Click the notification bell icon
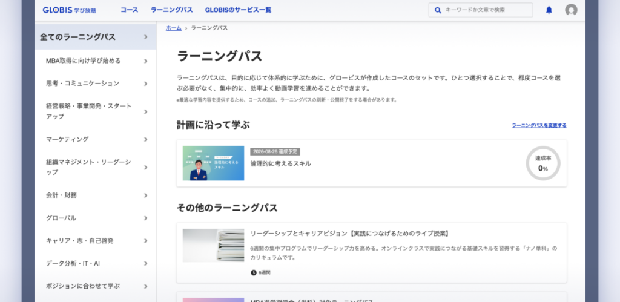The image size is (620, 302). 549,10
